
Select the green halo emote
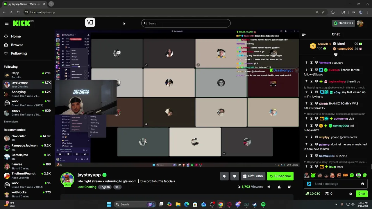pyautogui.click(x=313, y=175)
